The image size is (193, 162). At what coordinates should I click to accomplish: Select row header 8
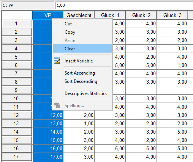17,82
